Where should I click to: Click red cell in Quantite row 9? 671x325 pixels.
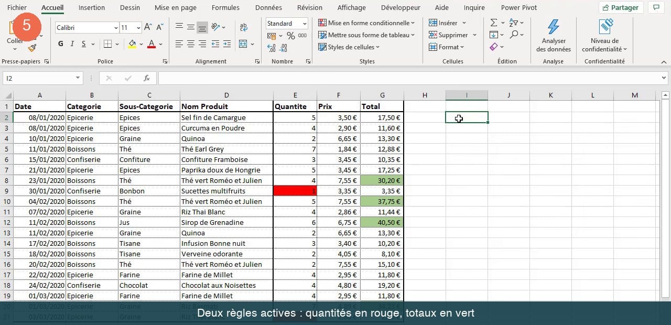tap(295, 191)
